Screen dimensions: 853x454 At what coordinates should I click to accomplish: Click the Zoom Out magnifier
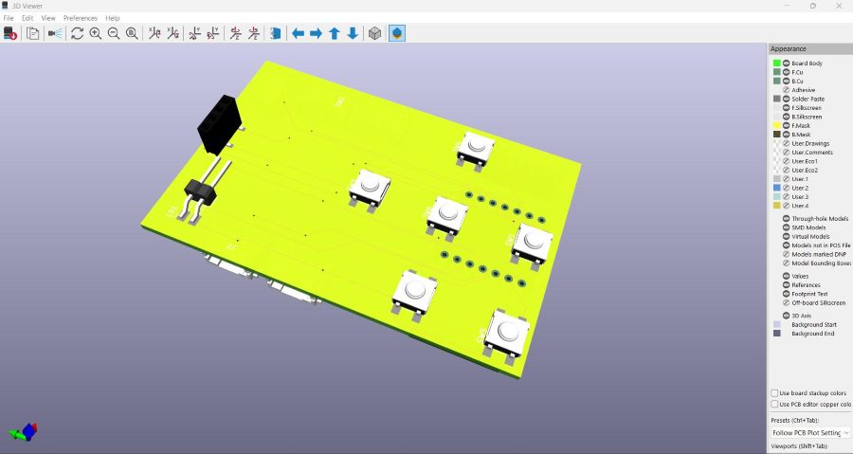pos(114,34)
